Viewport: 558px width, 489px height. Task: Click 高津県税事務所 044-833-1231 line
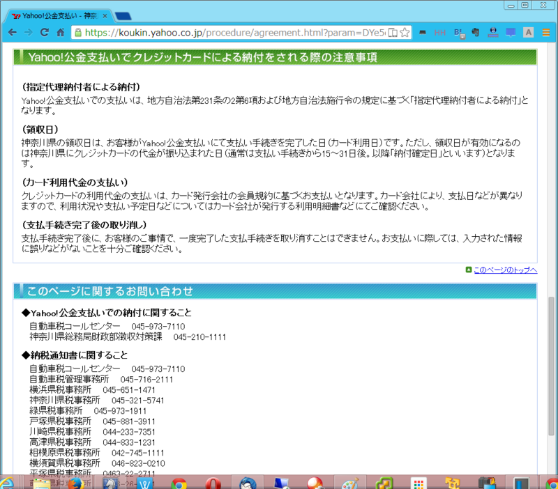(x=92, y=442)
